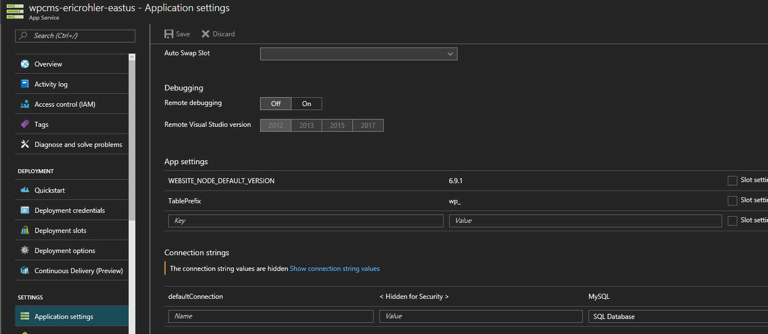The height and width of the screenshot is (334, 768).
Task: Click the app settings Key input field
Action: pos(305,221)
